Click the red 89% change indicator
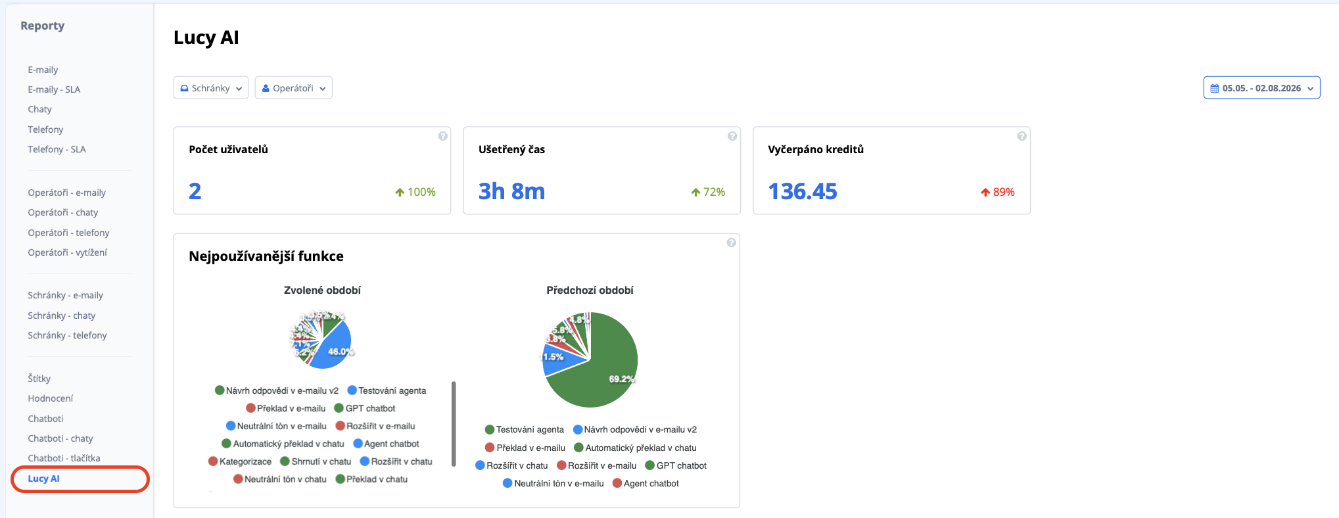 click(x=998, y=192)
